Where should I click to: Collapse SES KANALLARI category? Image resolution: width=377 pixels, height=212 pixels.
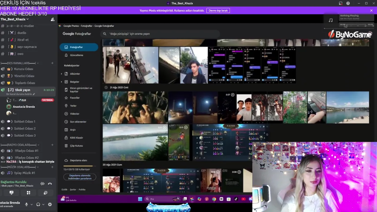(x=20, y=63)
